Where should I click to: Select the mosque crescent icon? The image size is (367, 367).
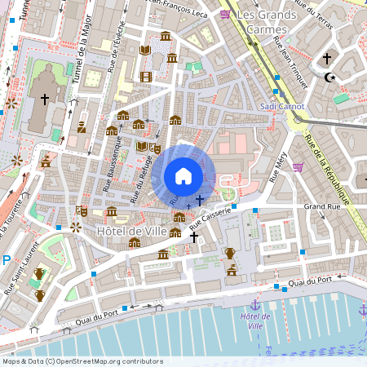pos(329,77)
